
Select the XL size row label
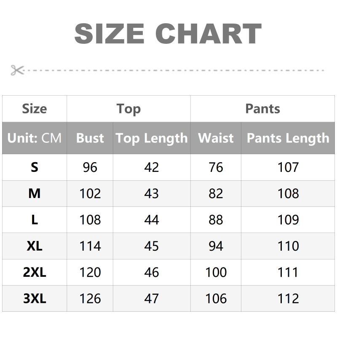point(35,246)
